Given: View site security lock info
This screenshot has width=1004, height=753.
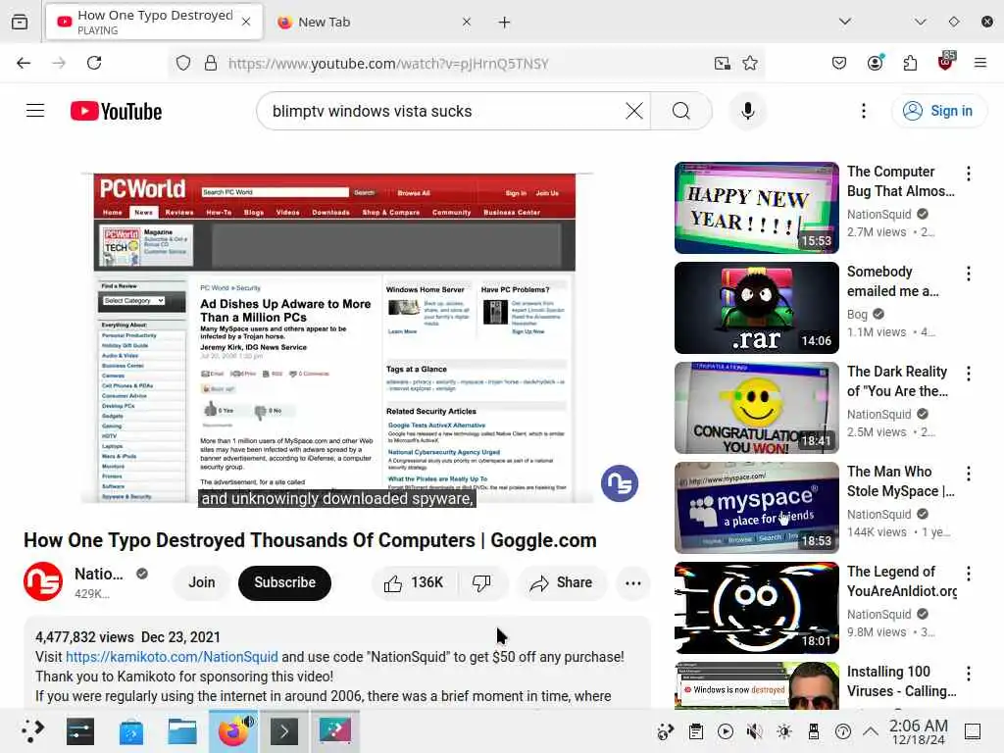Looking at the screenshot, I should tap(211, 63).
